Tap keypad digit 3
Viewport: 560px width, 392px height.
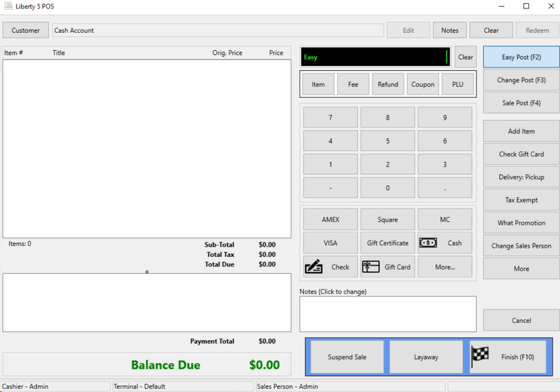tap(444, 164)
